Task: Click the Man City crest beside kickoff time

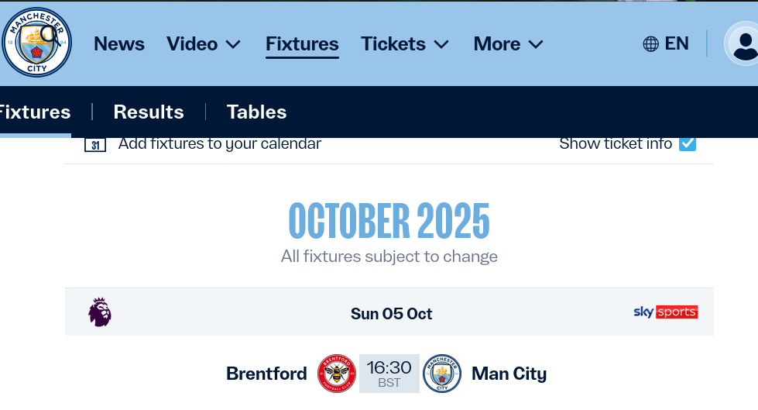Action: coord(442,374)
